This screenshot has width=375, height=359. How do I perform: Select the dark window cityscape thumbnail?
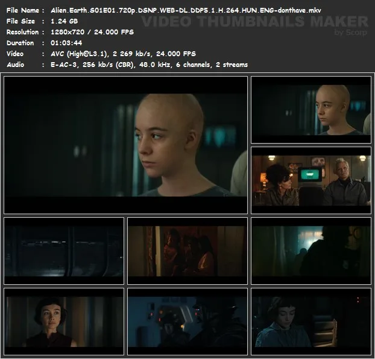click(64, 251)
